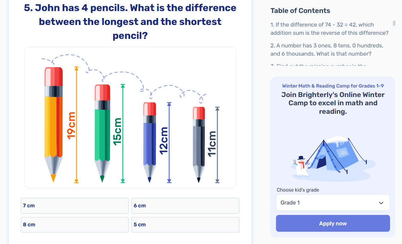This screenshot has height=244, width=402.
Task: Select the answer option "5 cm"
Action: 185,224
